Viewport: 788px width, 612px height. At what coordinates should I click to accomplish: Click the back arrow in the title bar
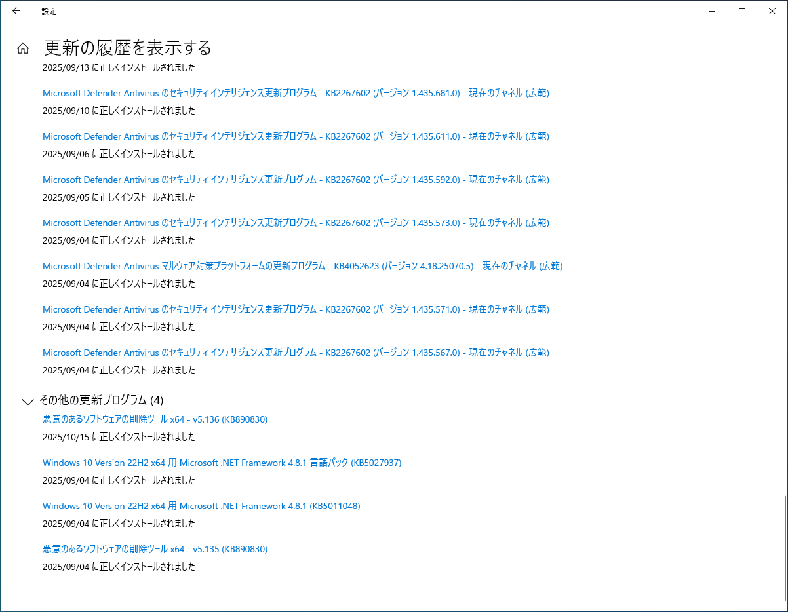coord(16,11)
